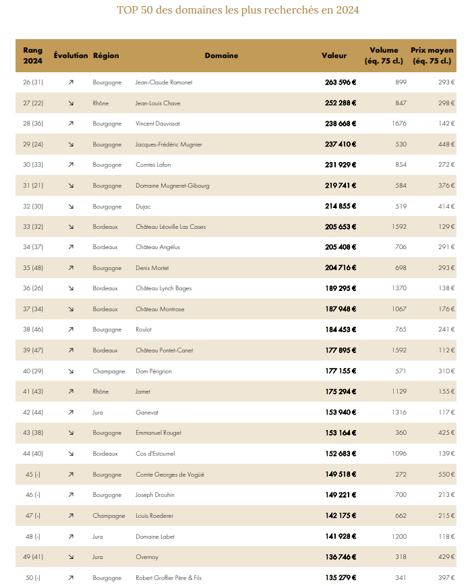Click the down arrow in Jean-Louis Chave row

point(71,103)
